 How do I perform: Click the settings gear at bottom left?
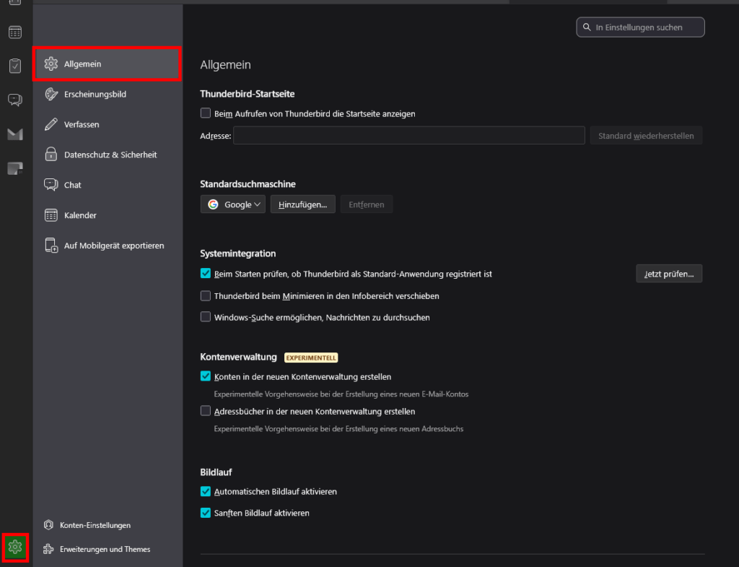point(15,548)
